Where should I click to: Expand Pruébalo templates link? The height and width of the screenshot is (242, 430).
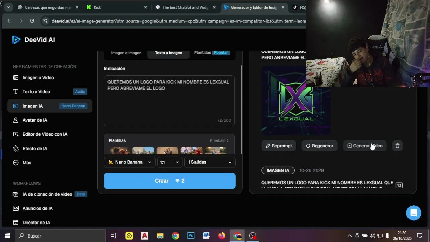click(x=219, y=140)
